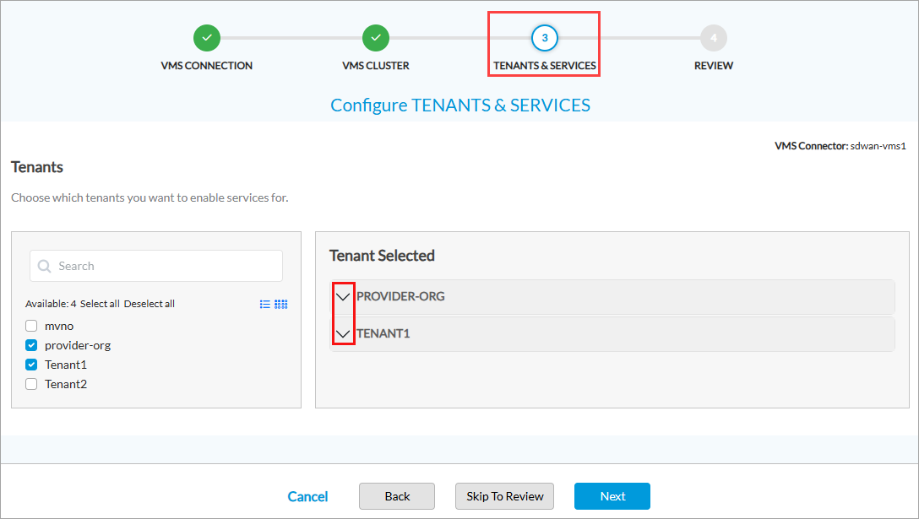Go to VMS CLUSTER step label
Screen dimensions: 919x519
click(376, 66)
